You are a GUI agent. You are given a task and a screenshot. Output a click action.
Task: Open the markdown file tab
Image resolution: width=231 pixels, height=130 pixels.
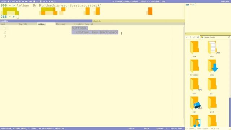[x=83, y=24]
